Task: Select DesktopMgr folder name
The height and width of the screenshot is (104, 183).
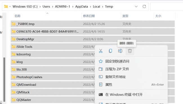Action: (x=25, y=39)
